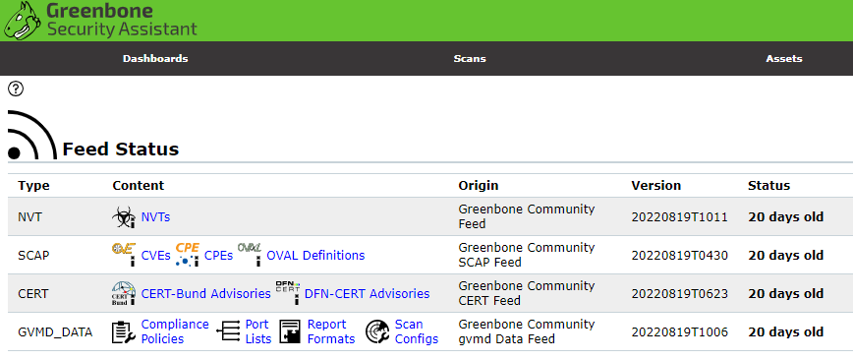Open the Dashboards menu
Screen dimensions: 853x360
pos(155,58)
